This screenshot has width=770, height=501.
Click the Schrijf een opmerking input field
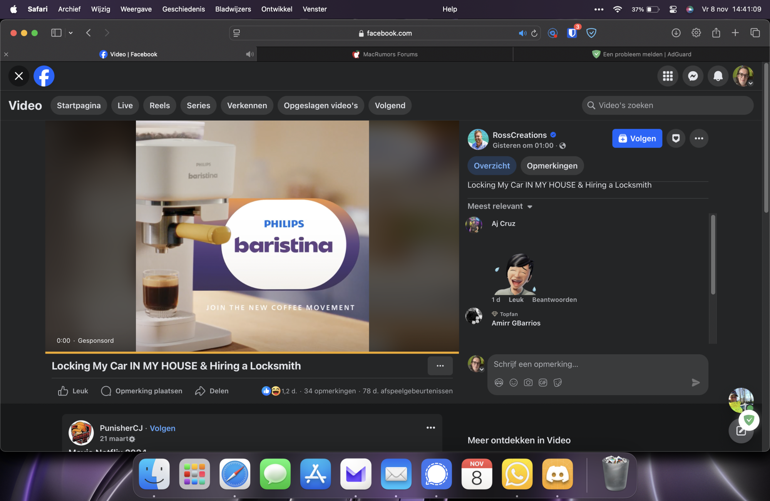point(577,364)
